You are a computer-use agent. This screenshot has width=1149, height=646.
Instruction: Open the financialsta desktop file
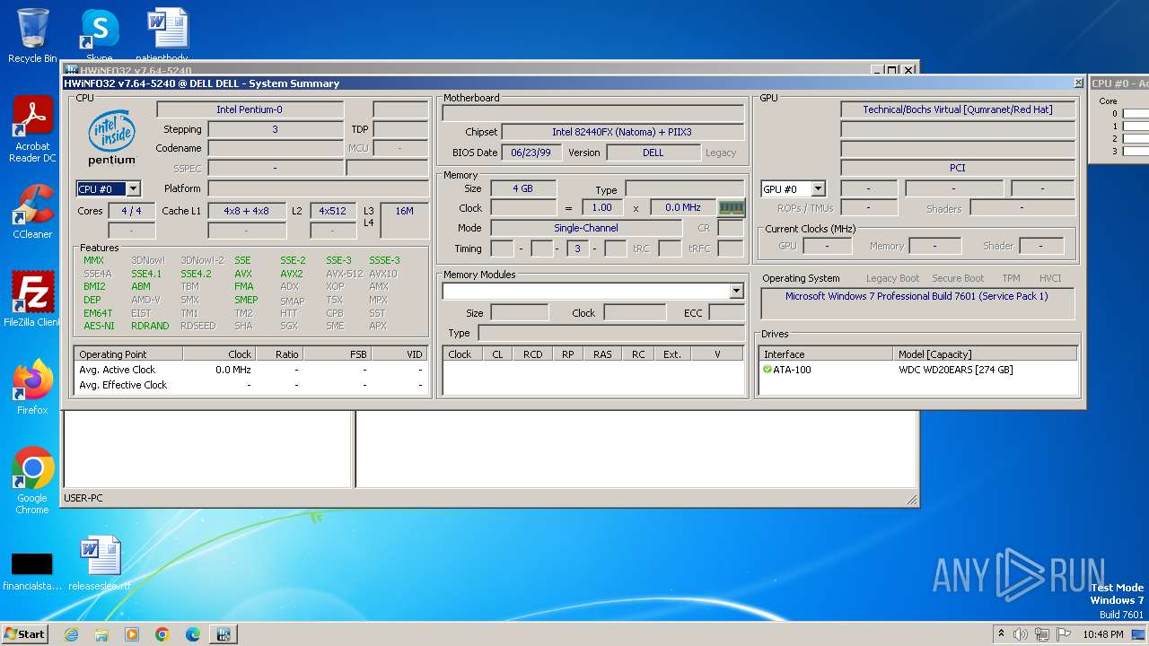pos(32,572)
